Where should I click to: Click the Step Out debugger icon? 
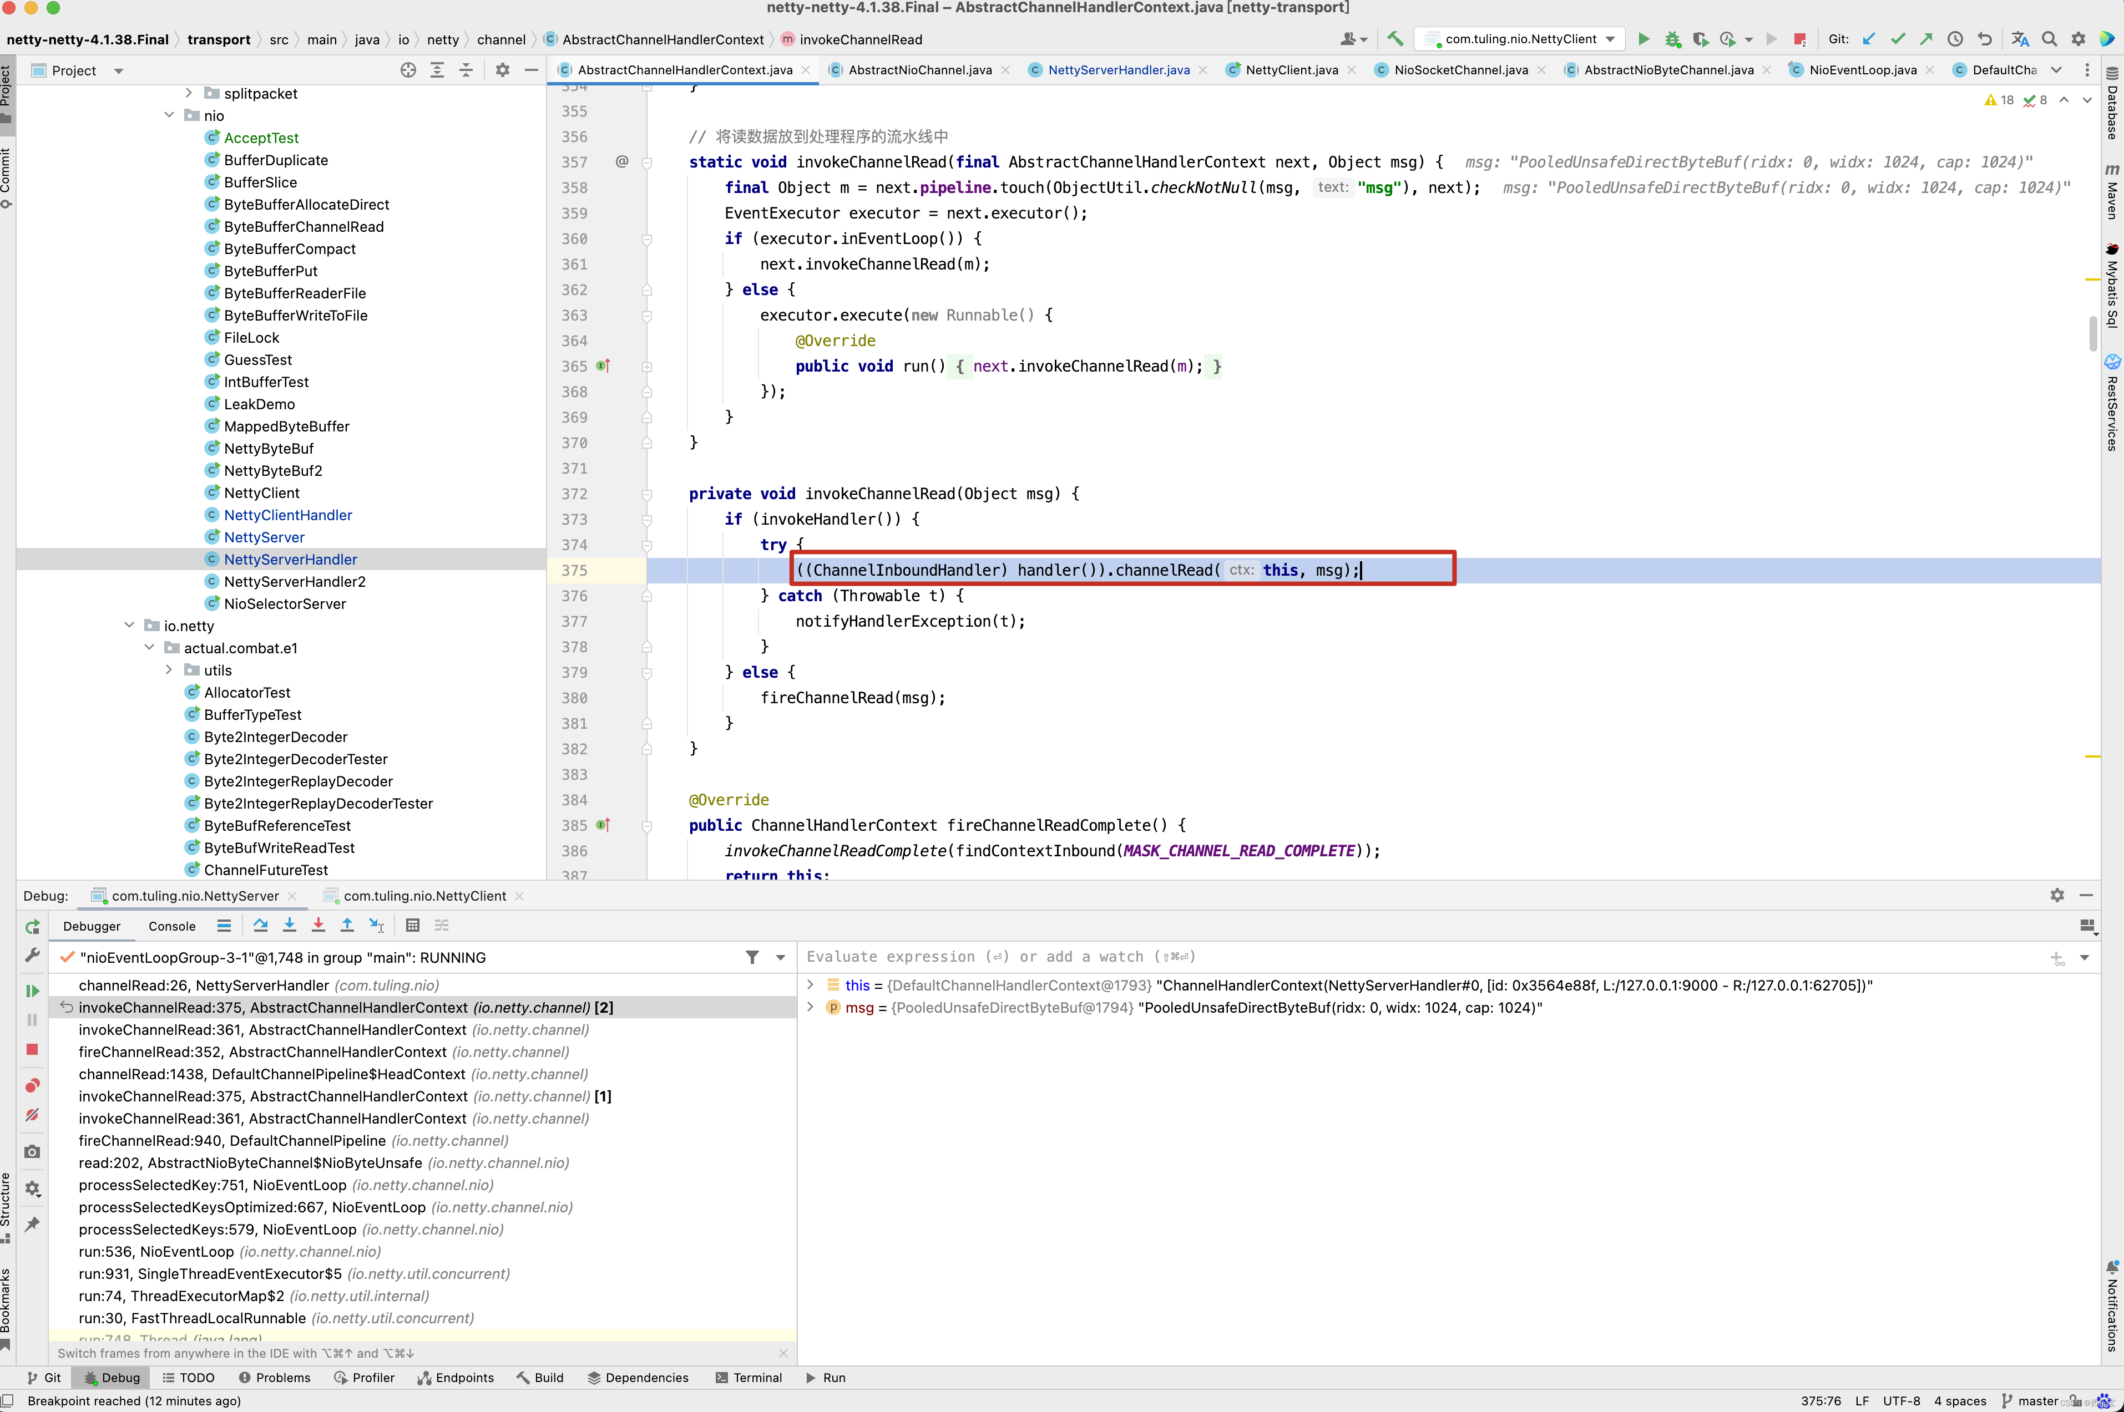(x=347, y=925)
